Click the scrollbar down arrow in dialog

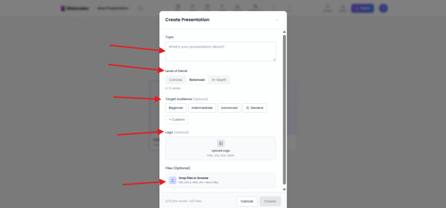coord(284,189)
